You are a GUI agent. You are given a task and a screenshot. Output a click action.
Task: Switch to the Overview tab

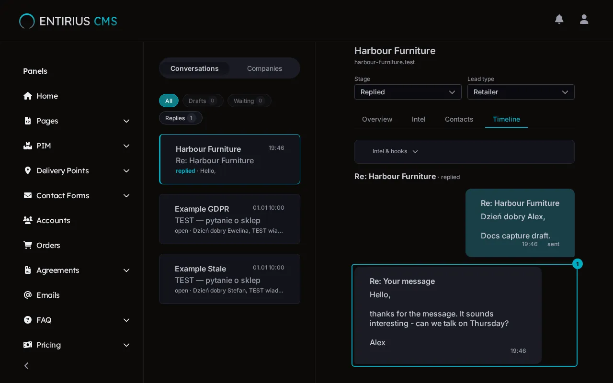377,119
